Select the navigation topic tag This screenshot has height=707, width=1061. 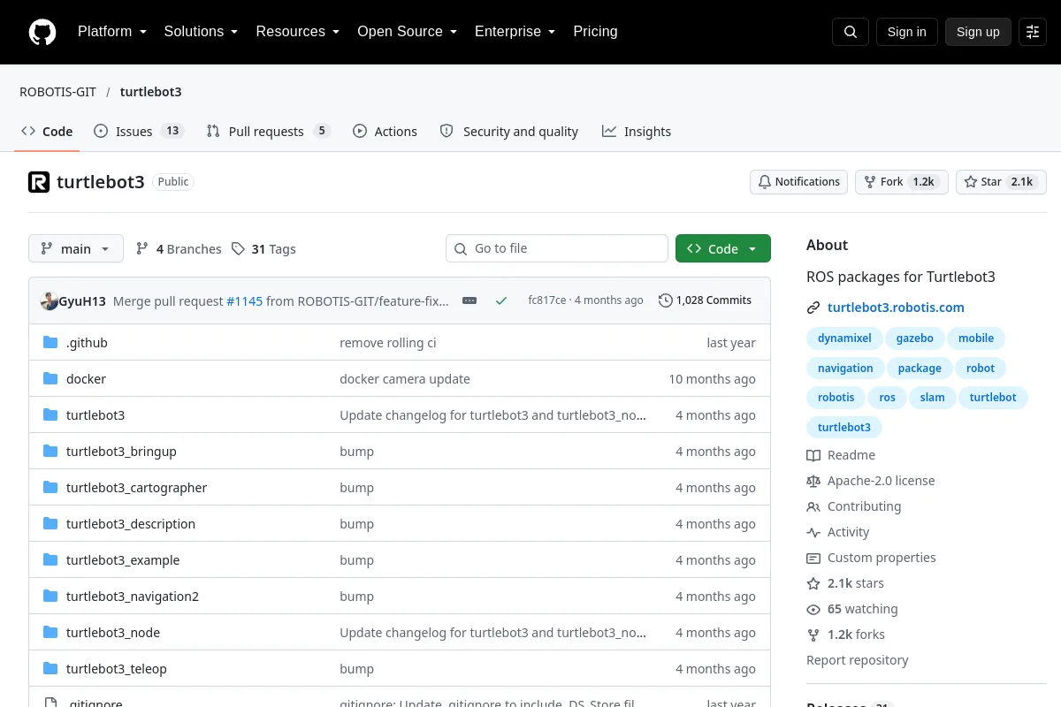(x=845, y=369)
